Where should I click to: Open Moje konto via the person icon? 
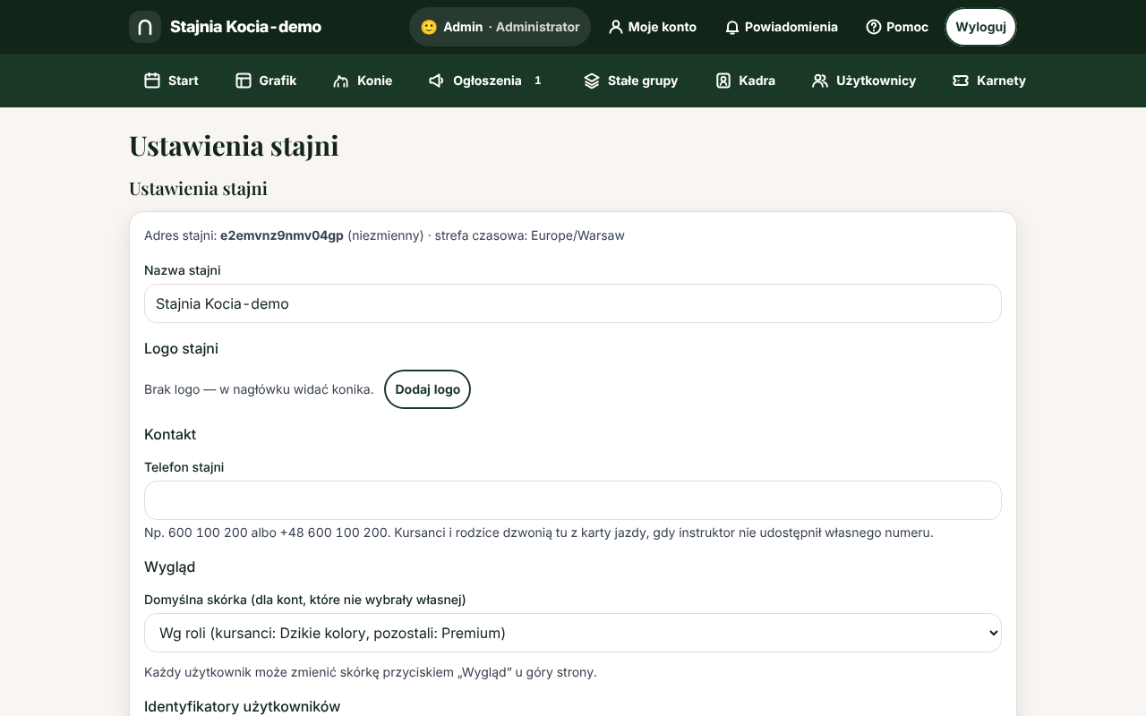point(615,27)
